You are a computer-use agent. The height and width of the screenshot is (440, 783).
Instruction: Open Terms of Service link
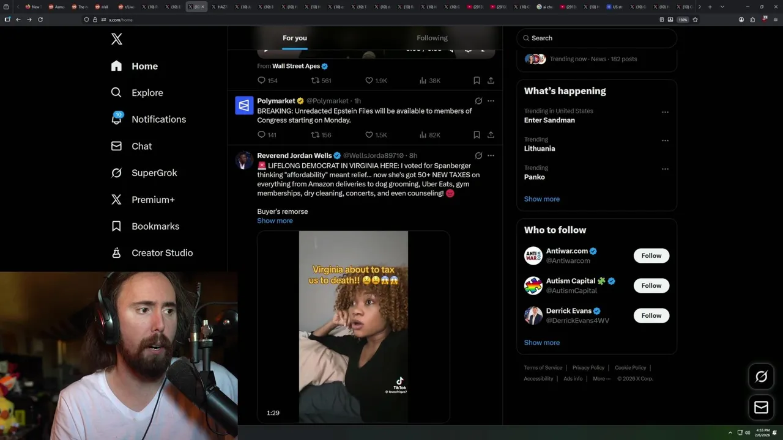point(543,368)
